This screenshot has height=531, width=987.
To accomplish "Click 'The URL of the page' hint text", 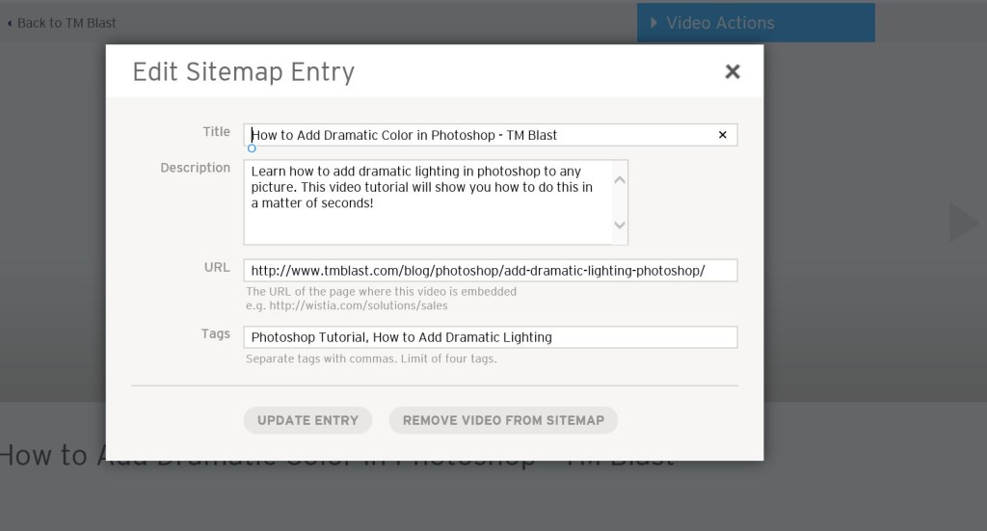I will [x=381, y=291].
